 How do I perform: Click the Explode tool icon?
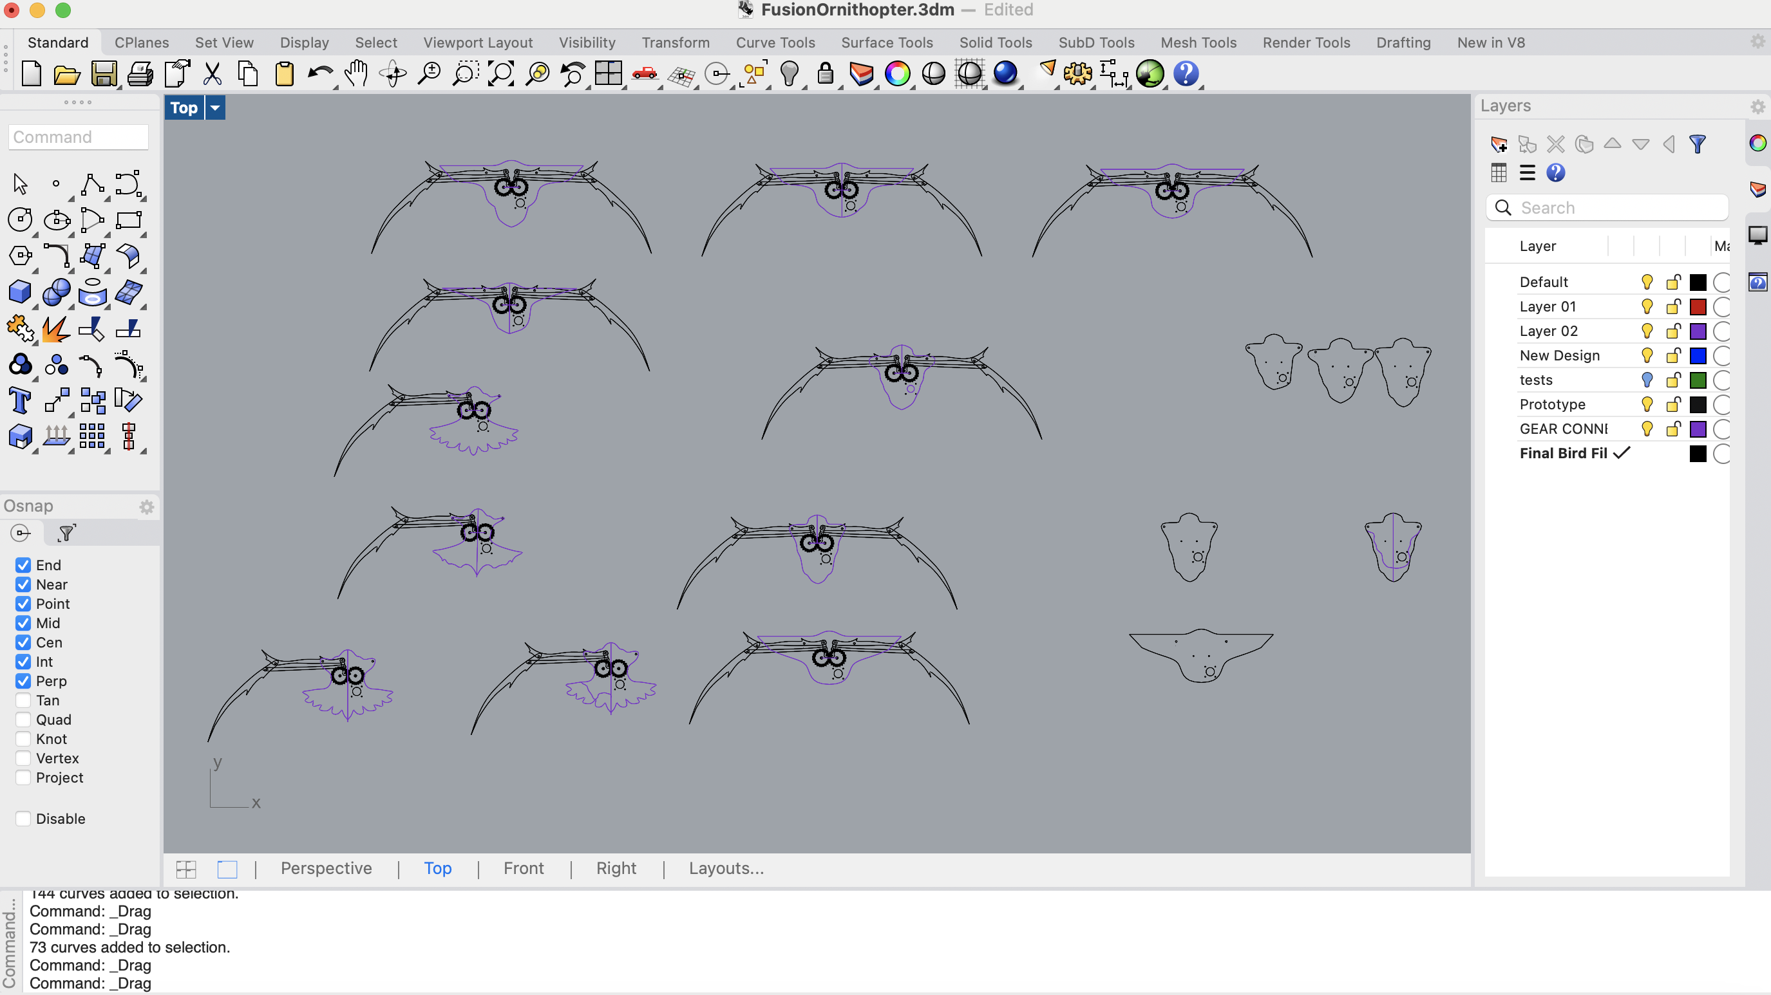click(x=57, y=328)
